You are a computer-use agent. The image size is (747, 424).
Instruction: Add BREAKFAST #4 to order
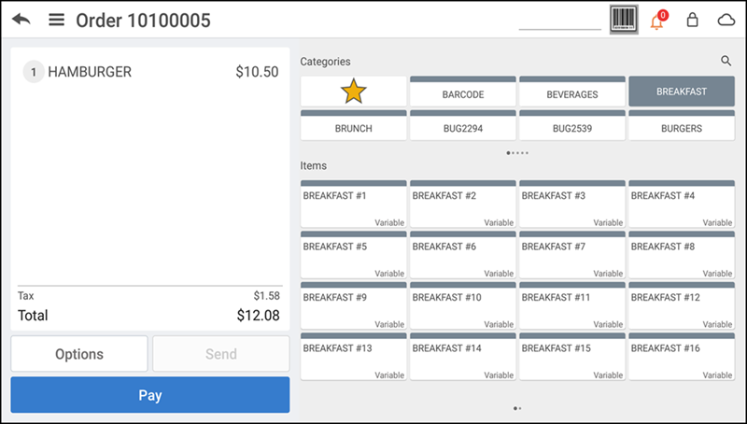(x=682, y=204)
